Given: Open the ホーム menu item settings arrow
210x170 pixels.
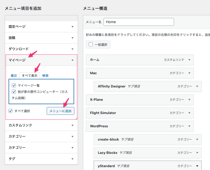Looking at the screenshot, I should [190, 60].
